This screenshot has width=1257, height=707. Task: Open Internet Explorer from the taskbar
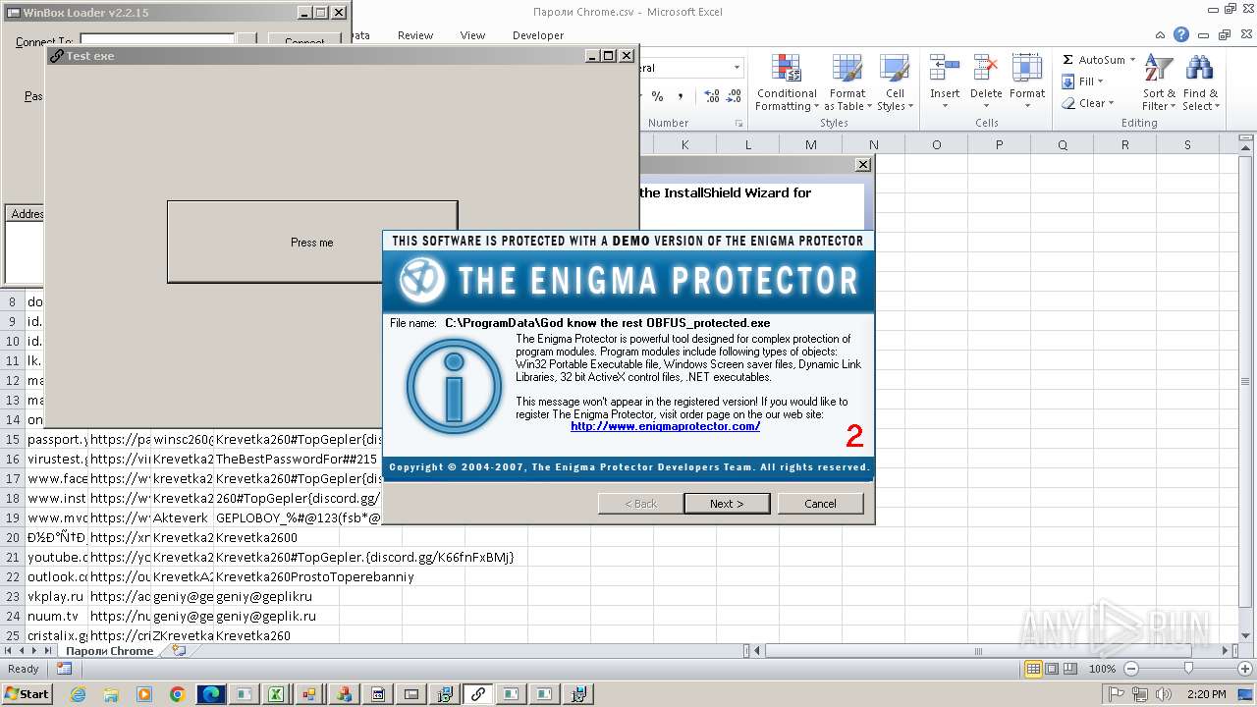[78, 694]
